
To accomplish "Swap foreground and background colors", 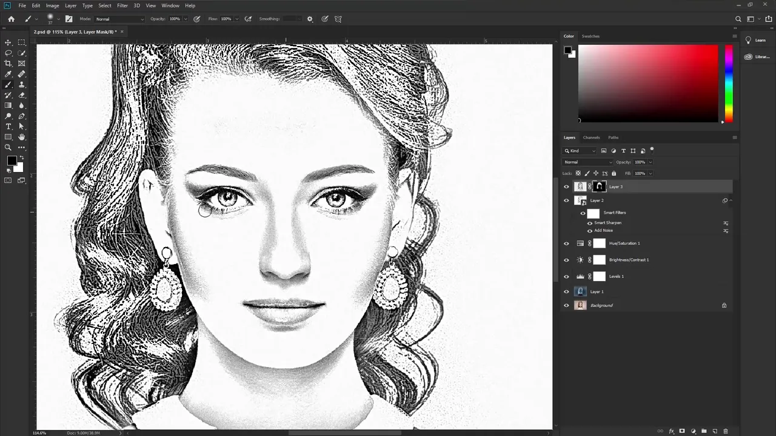I will (x=22, y=157).
